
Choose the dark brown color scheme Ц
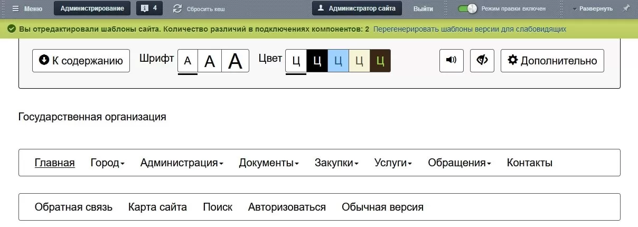380,61
